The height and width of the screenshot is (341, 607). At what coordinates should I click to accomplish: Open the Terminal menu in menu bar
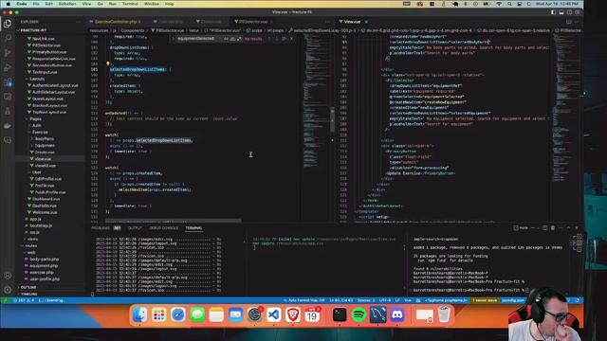[x=130, y=4]
